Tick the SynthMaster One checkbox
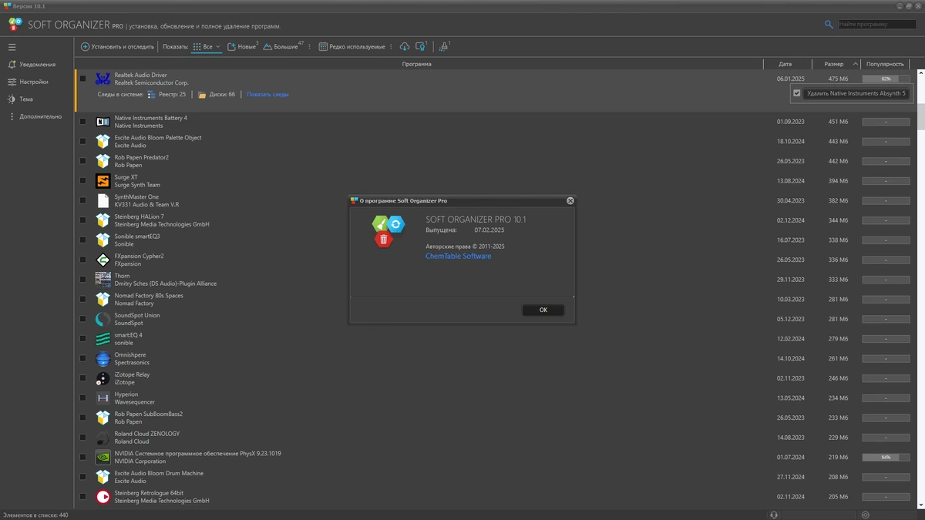 tap(83, 200)
